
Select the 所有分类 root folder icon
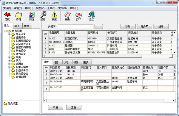[9, 31]
